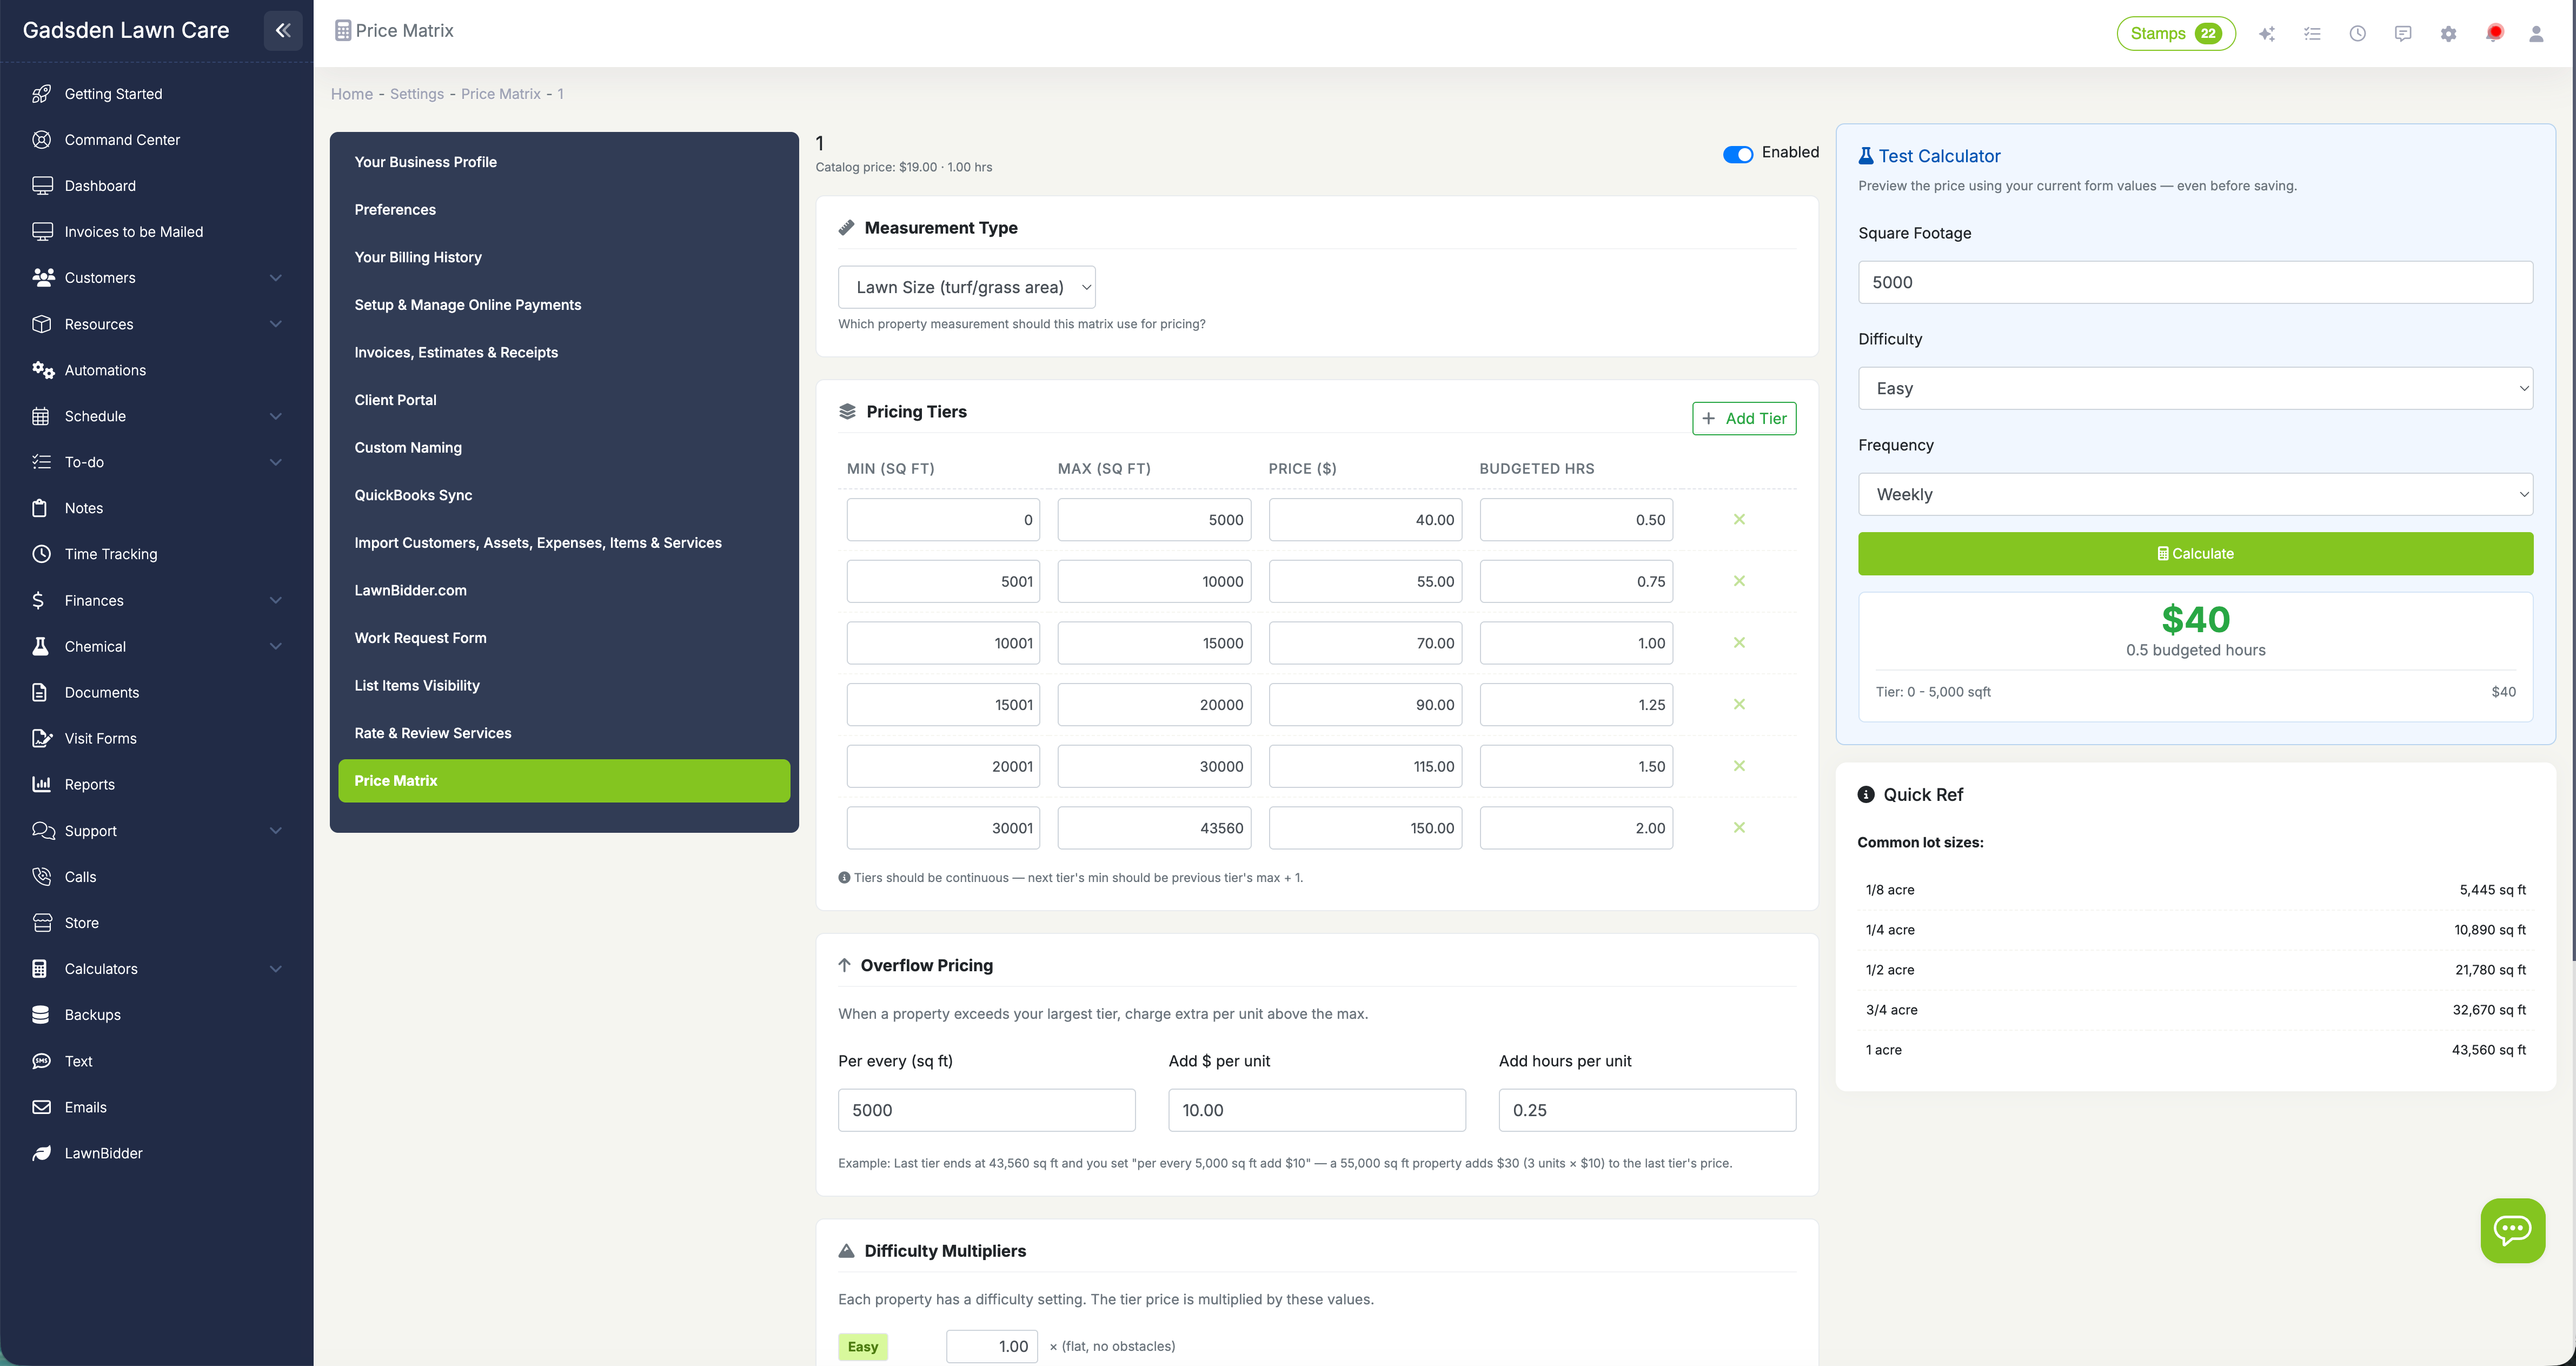This screenshot has height=1366, width=2576.
Task: Open LawnBidder from the sidebar
Action: point(103,1152)
